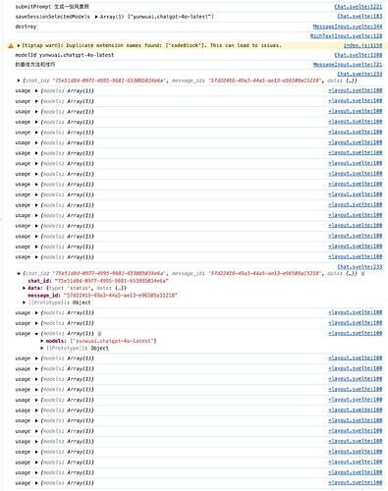Open source link Chat.svelte:1388
The height and width of the screenshot is (491, 388).
359,55
